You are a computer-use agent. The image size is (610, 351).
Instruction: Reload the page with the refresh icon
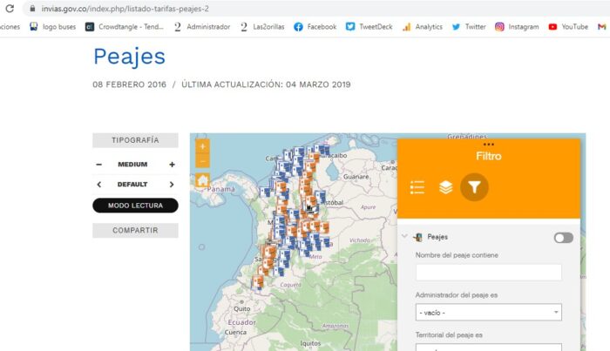point(10,8)
